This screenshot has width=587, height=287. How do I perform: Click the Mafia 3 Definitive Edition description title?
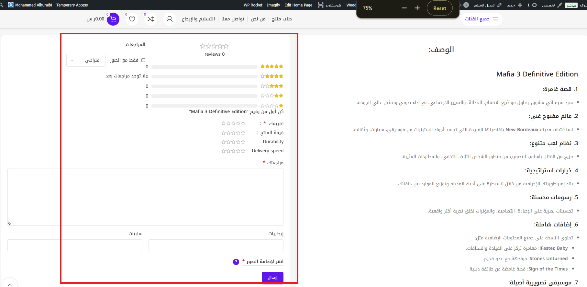537,74
